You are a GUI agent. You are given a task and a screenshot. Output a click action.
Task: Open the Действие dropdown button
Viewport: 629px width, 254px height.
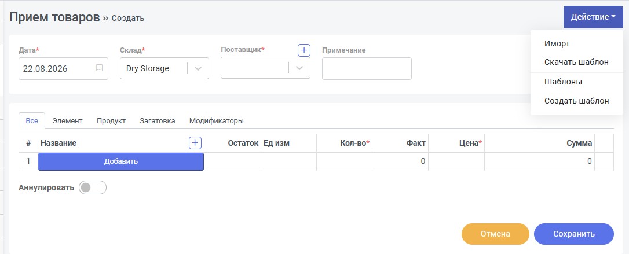click(593, 17)
